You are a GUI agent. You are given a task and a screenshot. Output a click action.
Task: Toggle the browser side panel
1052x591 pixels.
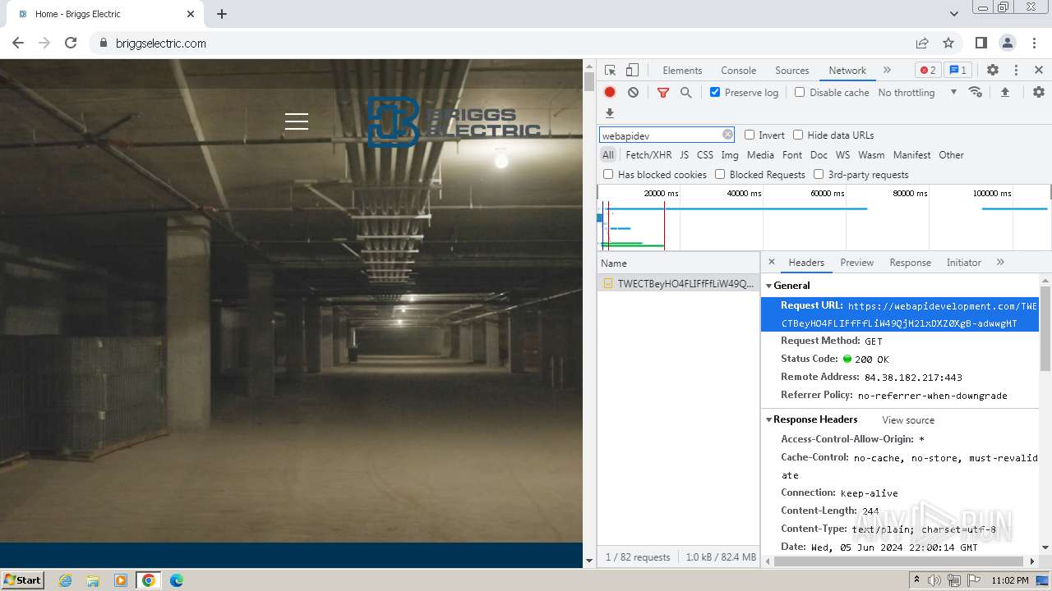coord(980,43)
